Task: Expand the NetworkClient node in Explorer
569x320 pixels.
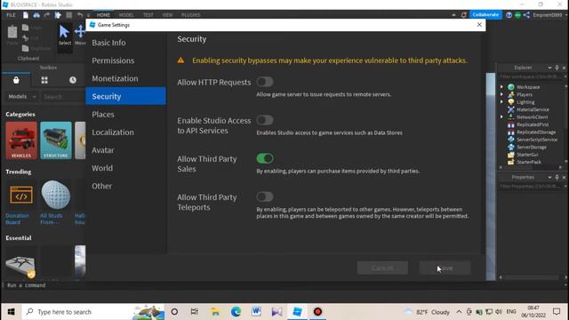Action: click(x=501, y=116)
